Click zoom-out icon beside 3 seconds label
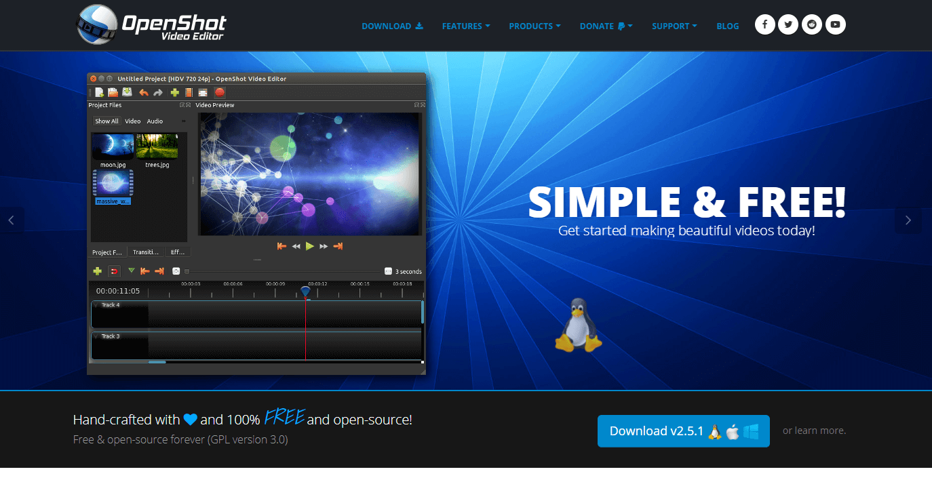932x478 pixels. pos(388,271)
